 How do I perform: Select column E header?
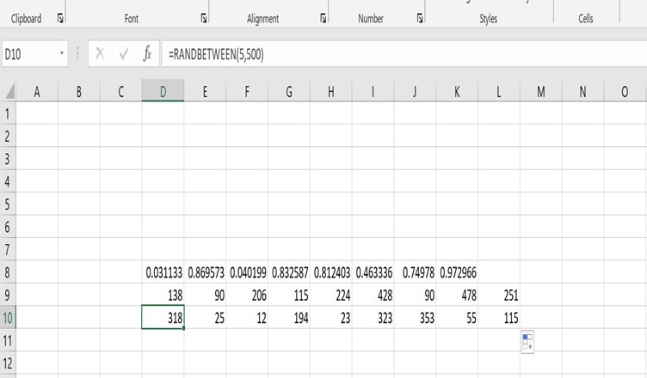[x=205, y=92]
